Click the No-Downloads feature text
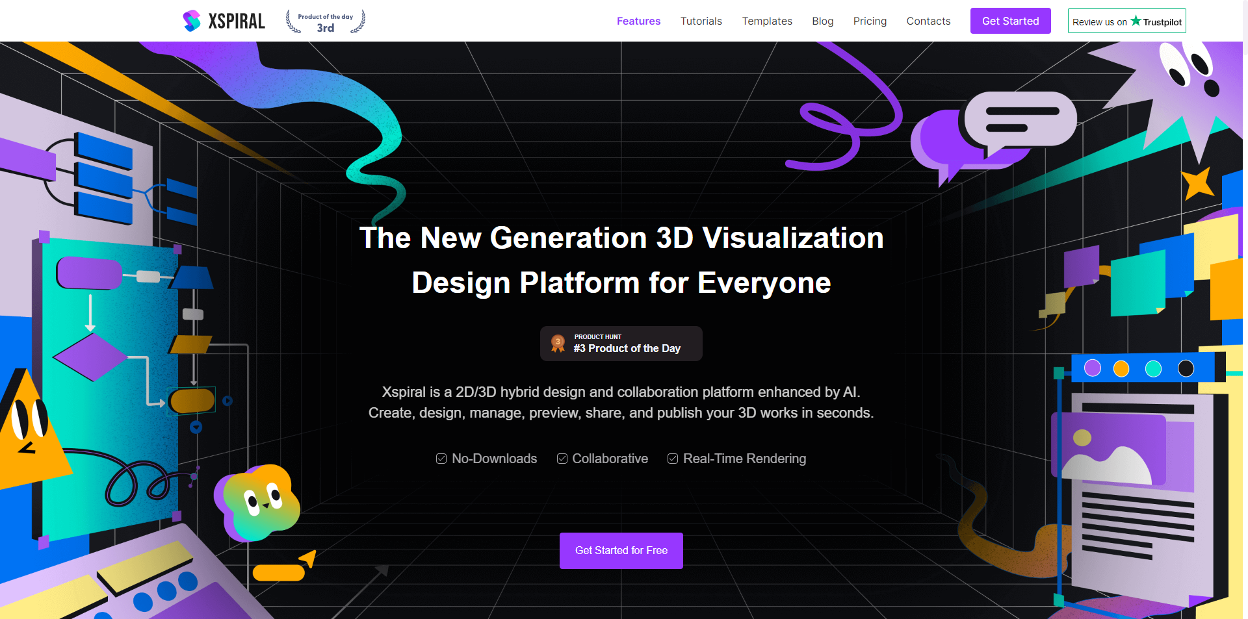Viewport: 1248px width, 619px height. [494, 459]
